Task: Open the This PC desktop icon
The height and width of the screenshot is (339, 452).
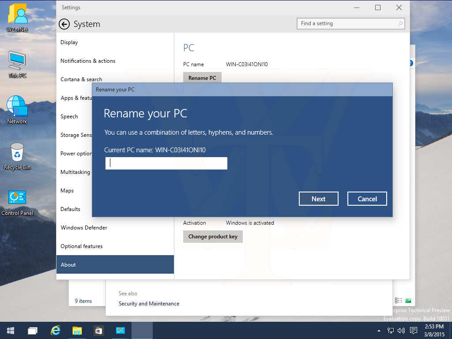Action: click(x=17, y=64)
